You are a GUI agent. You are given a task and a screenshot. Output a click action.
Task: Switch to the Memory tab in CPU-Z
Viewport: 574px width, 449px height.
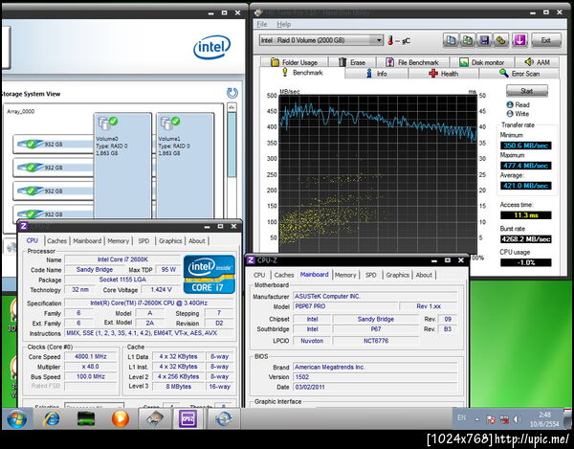[119, 241]
